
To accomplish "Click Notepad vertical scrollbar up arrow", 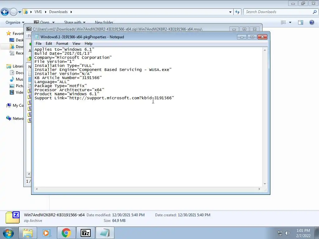I will click(x=265, y=50).
